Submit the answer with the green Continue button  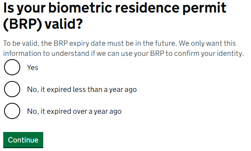pyautogui.click(x=23, y=140)
